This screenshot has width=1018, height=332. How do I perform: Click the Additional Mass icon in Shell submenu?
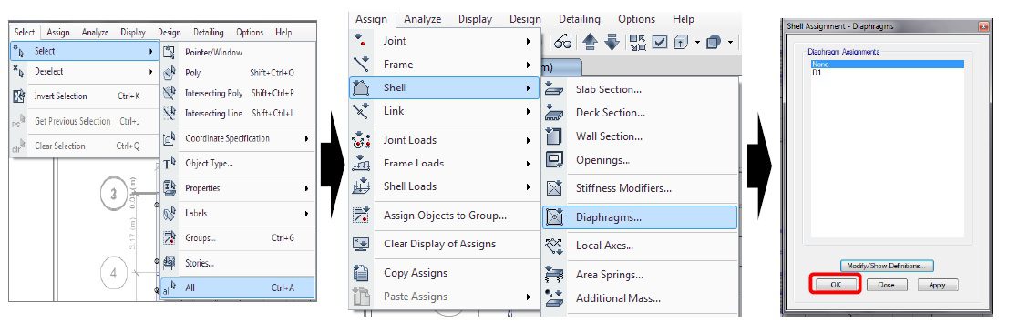(554, 298)
